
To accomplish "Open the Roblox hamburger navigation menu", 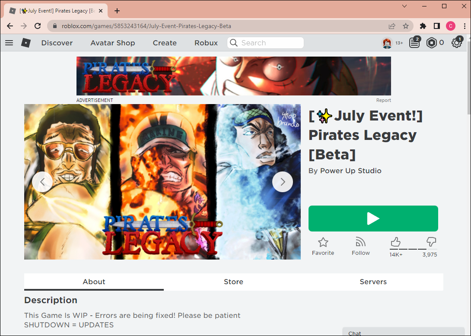I will pos(9,43).
